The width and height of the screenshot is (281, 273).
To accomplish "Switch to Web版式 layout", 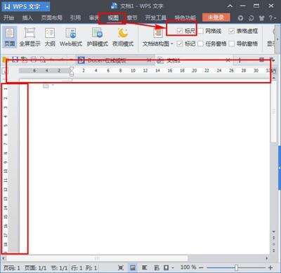I will pos(71,37).
